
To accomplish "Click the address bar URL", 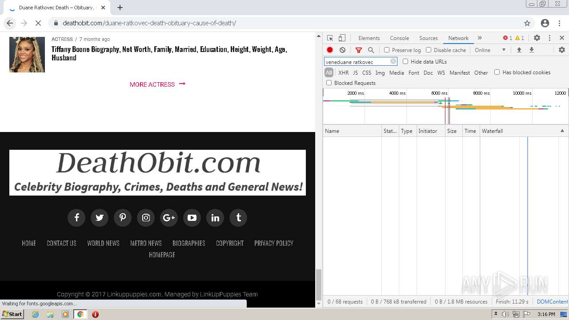I will 149,23.
